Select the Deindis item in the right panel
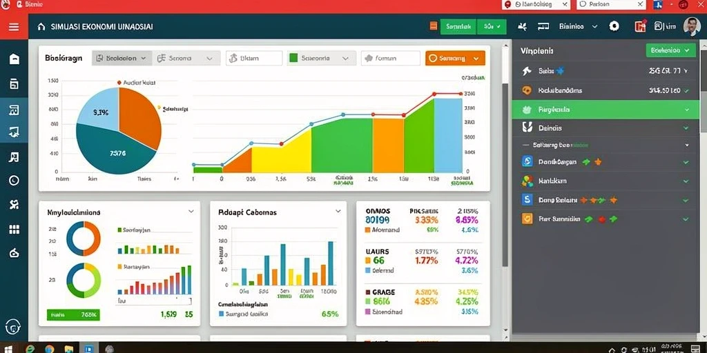Viewport: 707px width, 353px height. [605, 128]
